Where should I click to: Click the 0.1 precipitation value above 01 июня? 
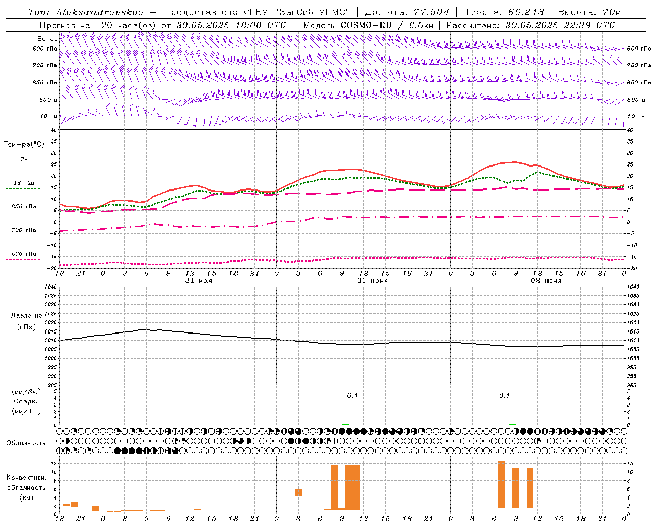353,395
